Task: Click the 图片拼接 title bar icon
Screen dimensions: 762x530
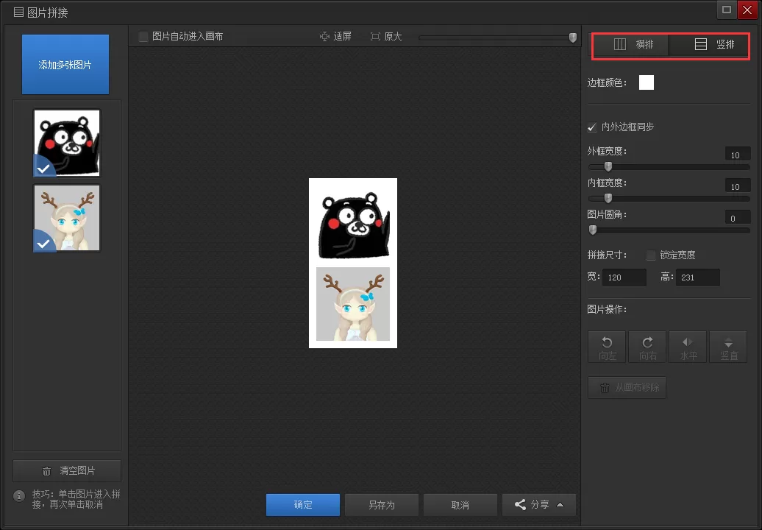Action: point(18,13)
